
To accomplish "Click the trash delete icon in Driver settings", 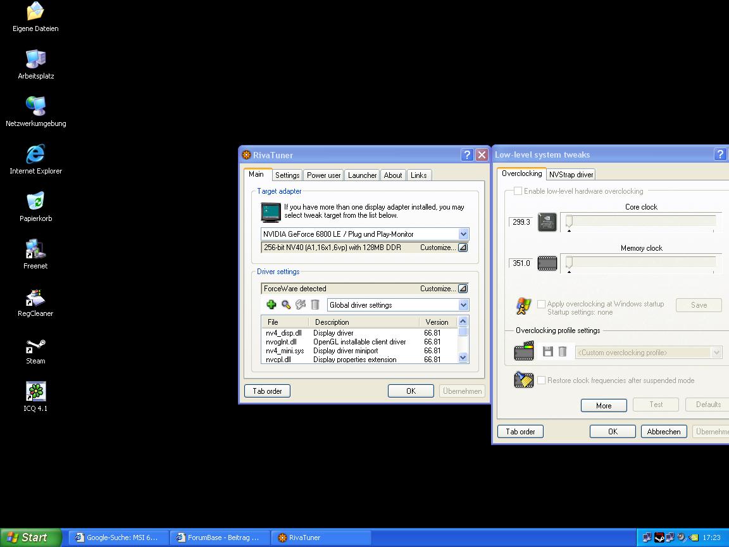I will [315, 305].
